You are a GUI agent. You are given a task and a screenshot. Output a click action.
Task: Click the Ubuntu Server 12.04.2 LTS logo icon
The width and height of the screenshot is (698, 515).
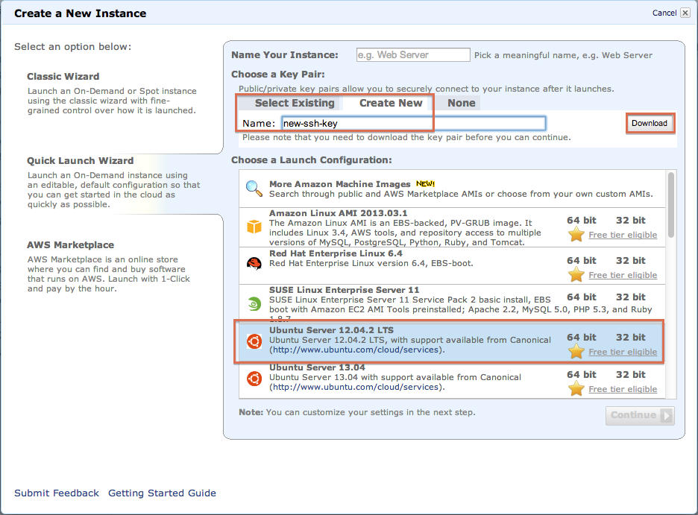point(254,341)
